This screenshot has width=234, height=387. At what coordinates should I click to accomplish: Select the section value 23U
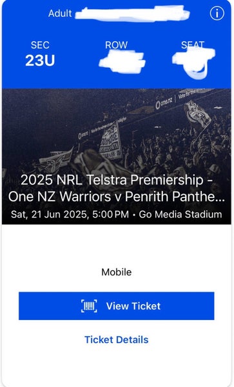pos(40,61)
